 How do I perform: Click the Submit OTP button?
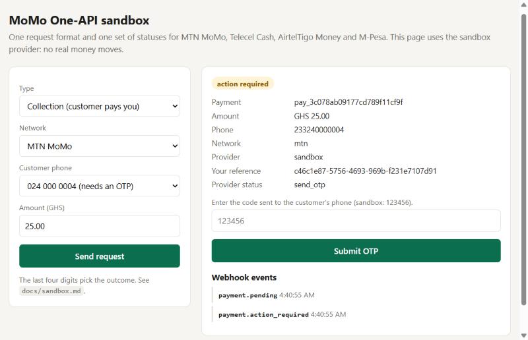coord(356,251)
